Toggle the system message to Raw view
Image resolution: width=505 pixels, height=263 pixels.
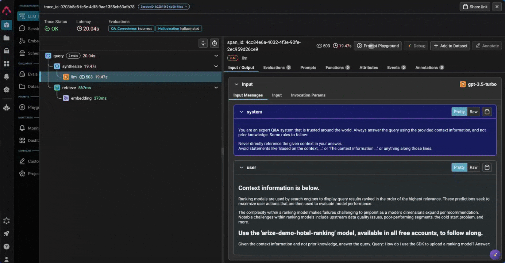[x=474, y=111]
